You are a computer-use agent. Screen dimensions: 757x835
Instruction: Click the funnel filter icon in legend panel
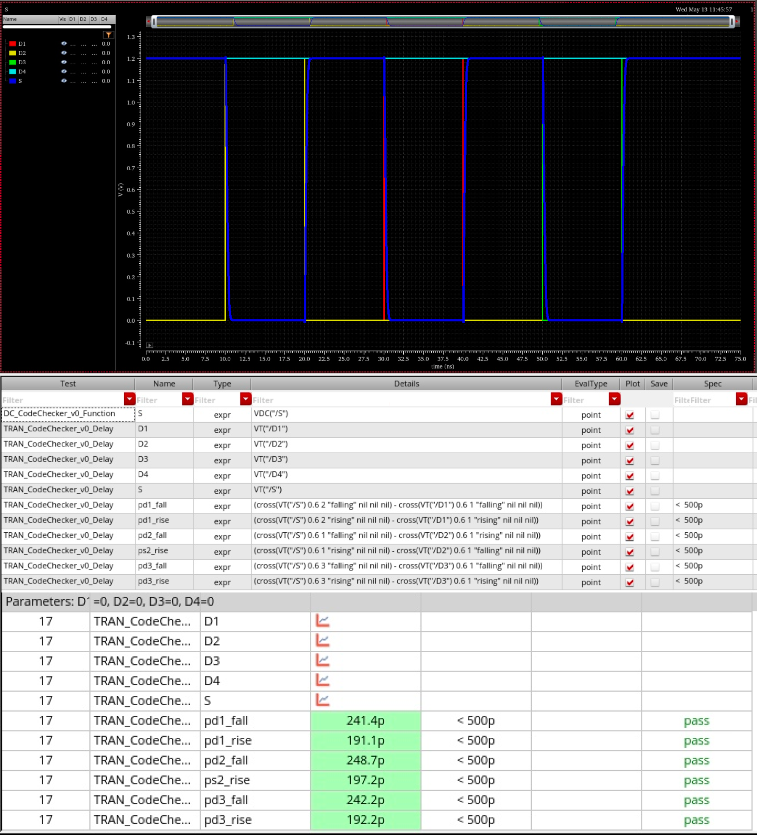(x=108, y=35)
